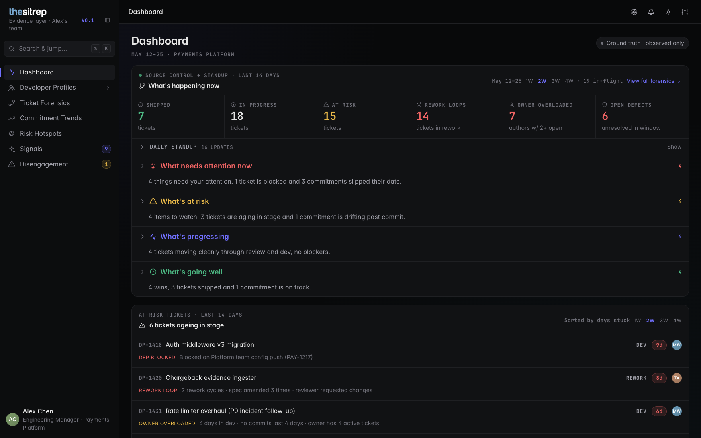
Task: Click the TA avatar on DP-1420 row
Action: click(x=677, y=378)
